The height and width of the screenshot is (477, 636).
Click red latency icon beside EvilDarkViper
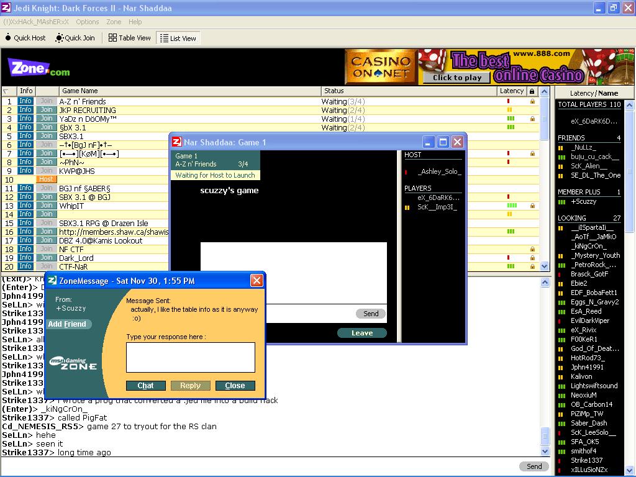(x=560, y=321)
